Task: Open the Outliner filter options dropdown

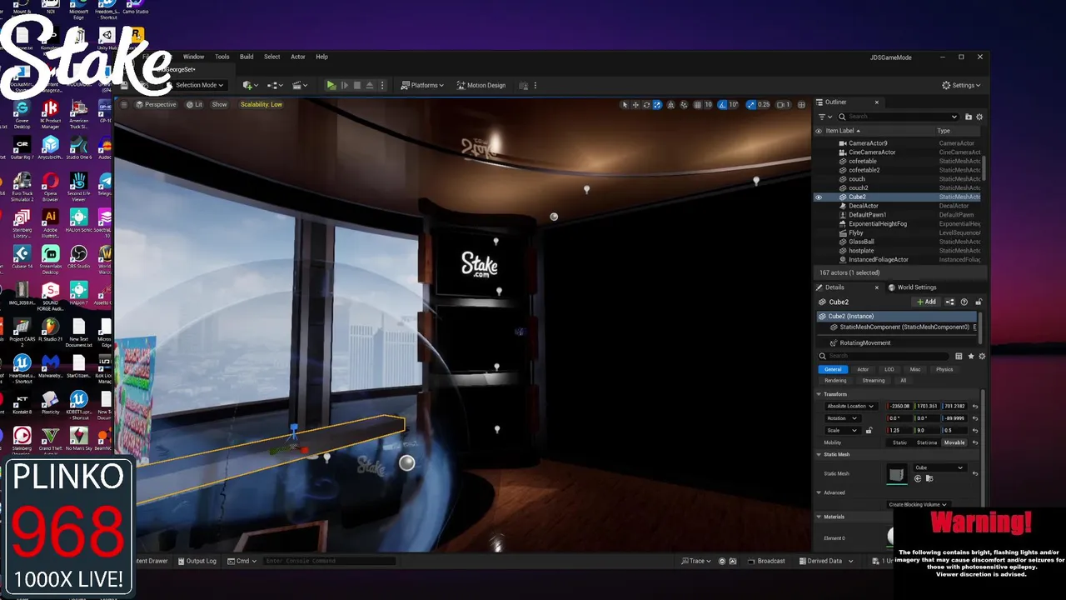Action: pyautogui.click(x=825, y=117)
